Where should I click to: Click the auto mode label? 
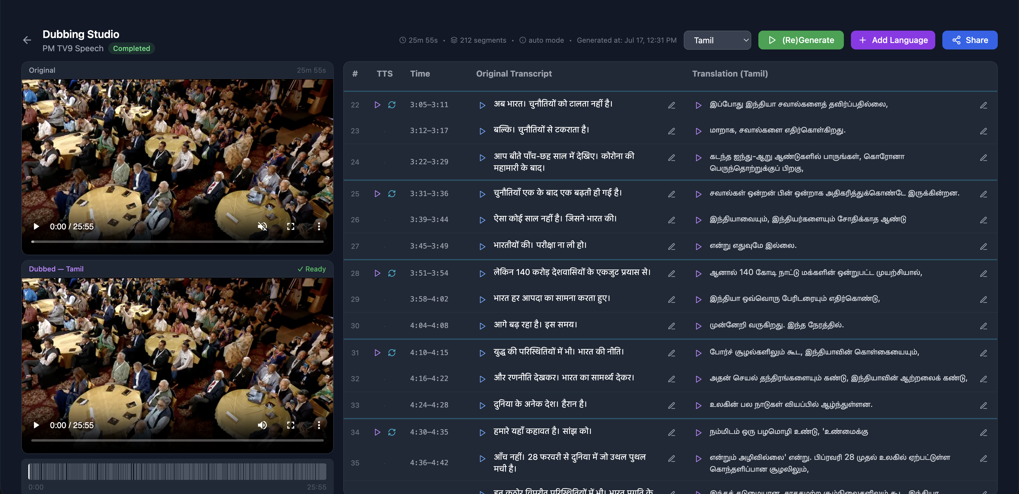tap(542, 40)
